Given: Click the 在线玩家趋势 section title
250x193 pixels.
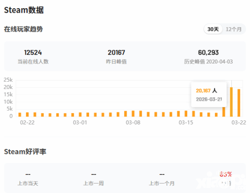Looking at the screenshot, I should (23, 29).
